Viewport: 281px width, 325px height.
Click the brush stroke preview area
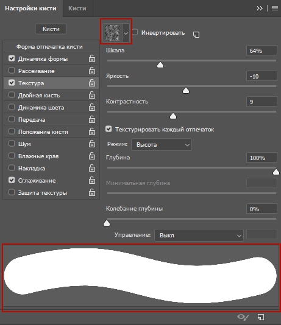pyautogui.click(x=141, y=276)
